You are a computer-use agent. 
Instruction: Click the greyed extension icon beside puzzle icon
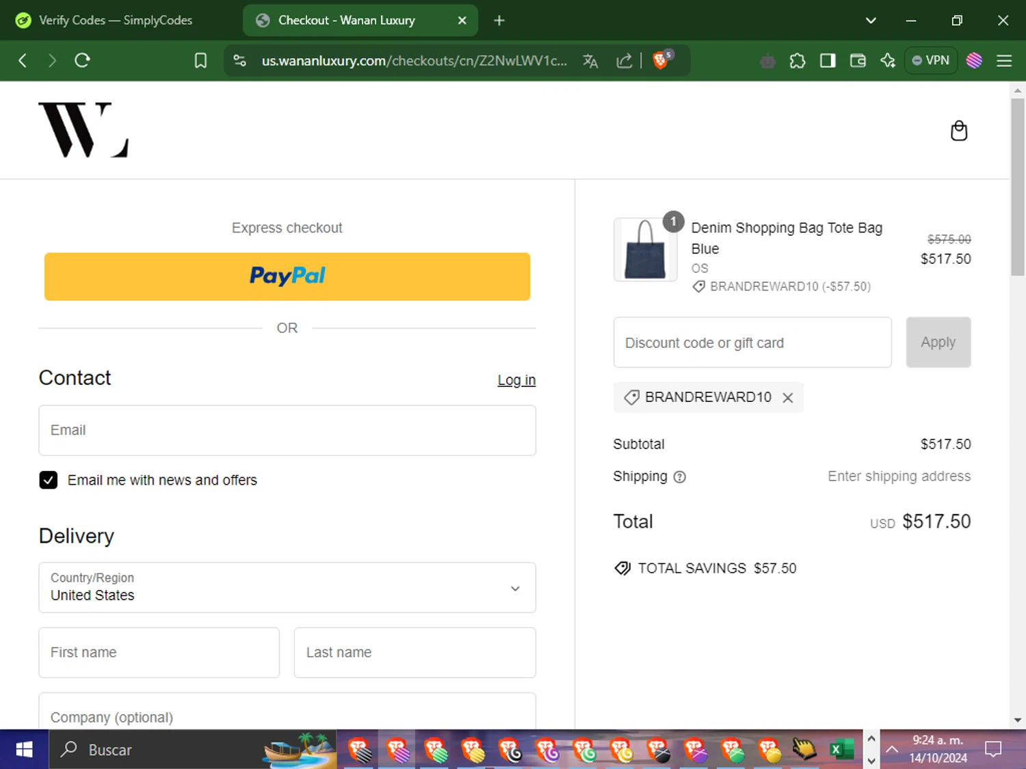[x=767, y=61]
